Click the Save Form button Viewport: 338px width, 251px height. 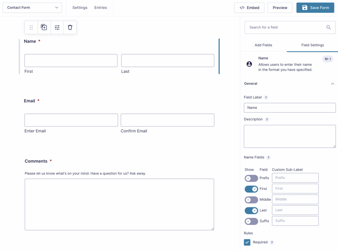point(315,7)
